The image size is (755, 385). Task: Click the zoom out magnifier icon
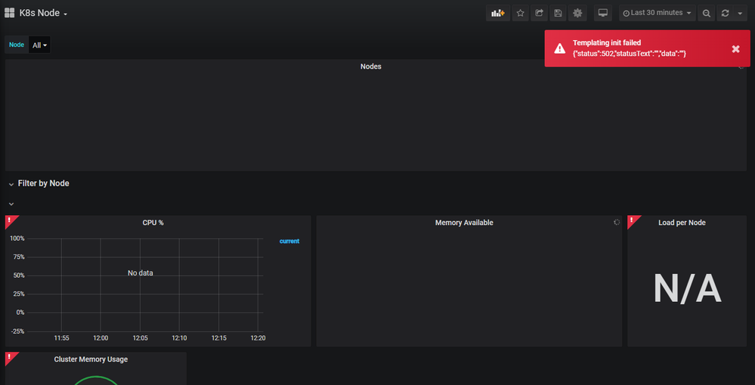coord(706,13)
